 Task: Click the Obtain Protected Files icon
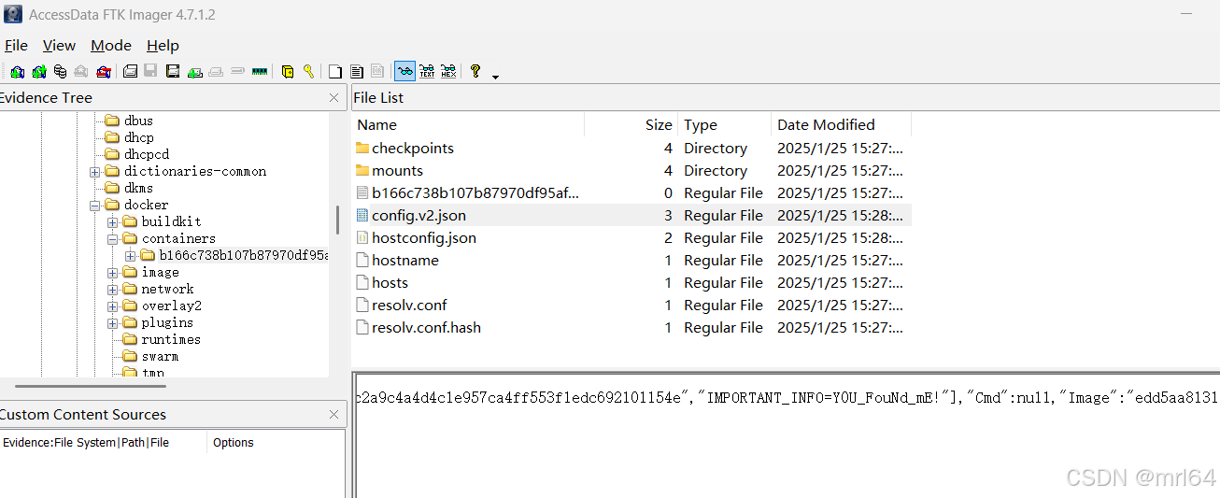pos(287,71)
